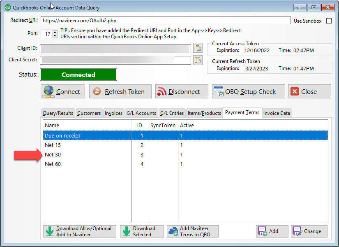Click the ID column header

point(140,125)
